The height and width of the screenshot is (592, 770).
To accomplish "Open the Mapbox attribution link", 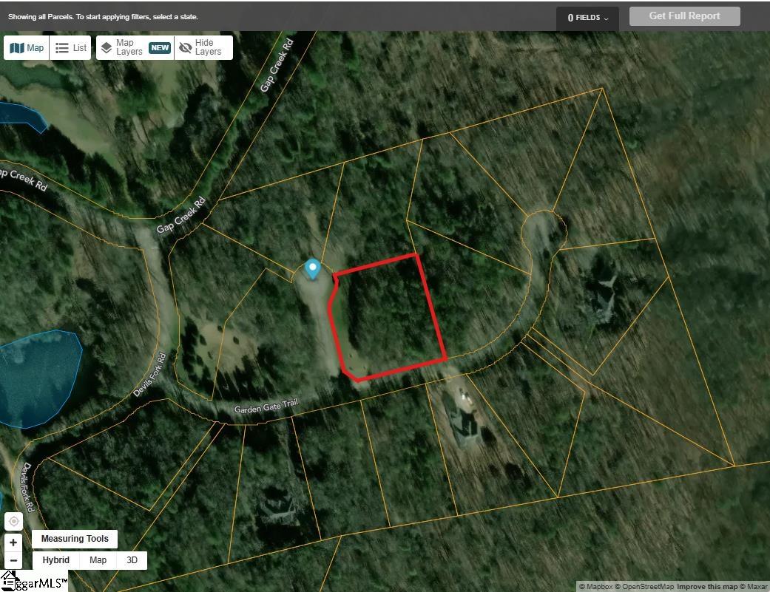I will pos(595,587).
